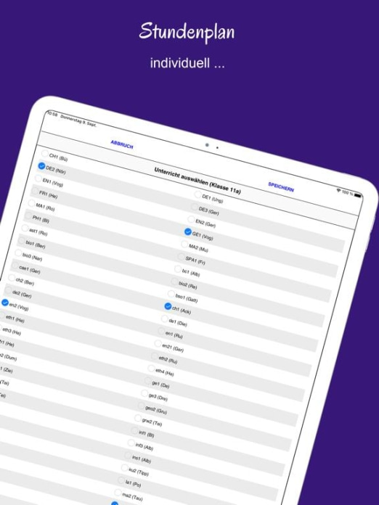379x505 pixels.
Task: Check the ch2 (Ber) course
Action: pos(12,278)
